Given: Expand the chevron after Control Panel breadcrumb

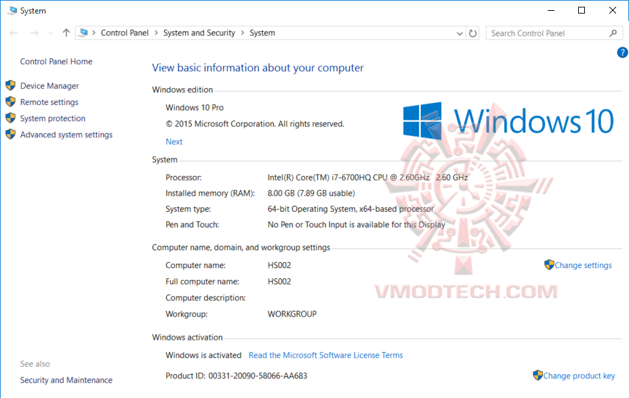Looking at the screenshot, I should (x=156, y=33).
